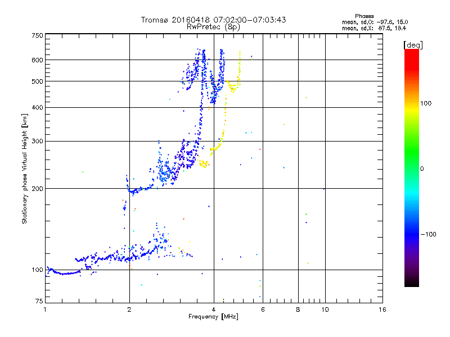Click the 16 MHz frequency tick label
This screenshot has width=450, height=337.
coord(382,309)
